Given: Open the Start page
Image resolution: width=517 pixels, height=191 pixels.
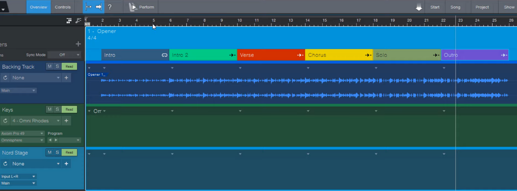Looking at the screenshot, I should 435,7.
